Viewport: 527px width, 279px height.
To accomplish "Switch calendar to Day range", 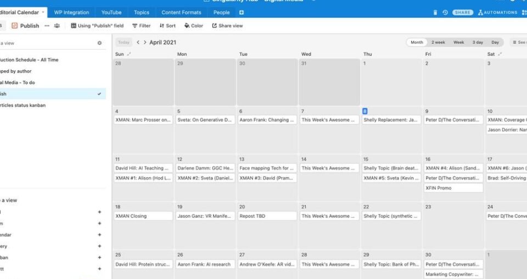I will (x=495, y=42).
